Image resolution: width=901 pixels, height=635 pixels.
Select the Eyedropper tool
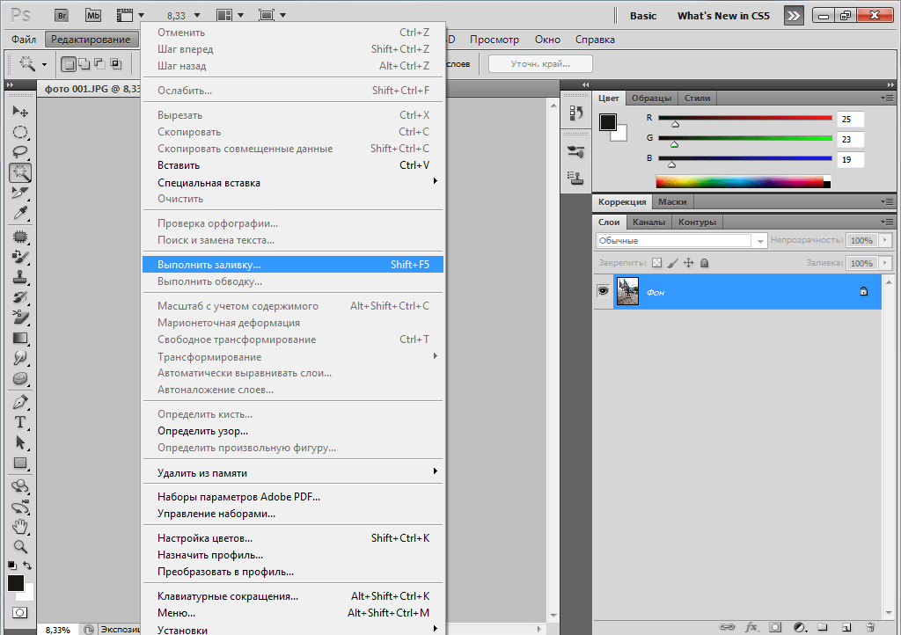(x=20, y=214)
